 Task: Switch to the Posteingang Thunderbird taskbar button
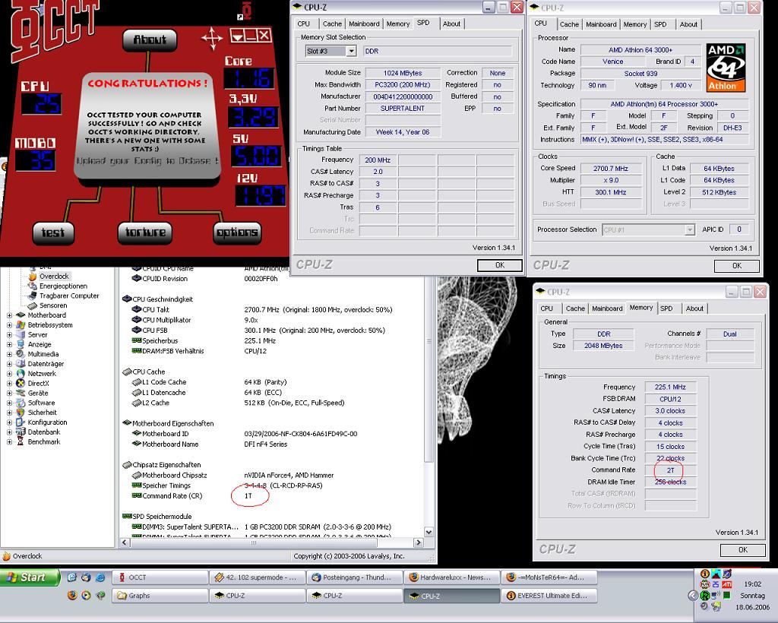pyautogui.click(x=354, y=577)
